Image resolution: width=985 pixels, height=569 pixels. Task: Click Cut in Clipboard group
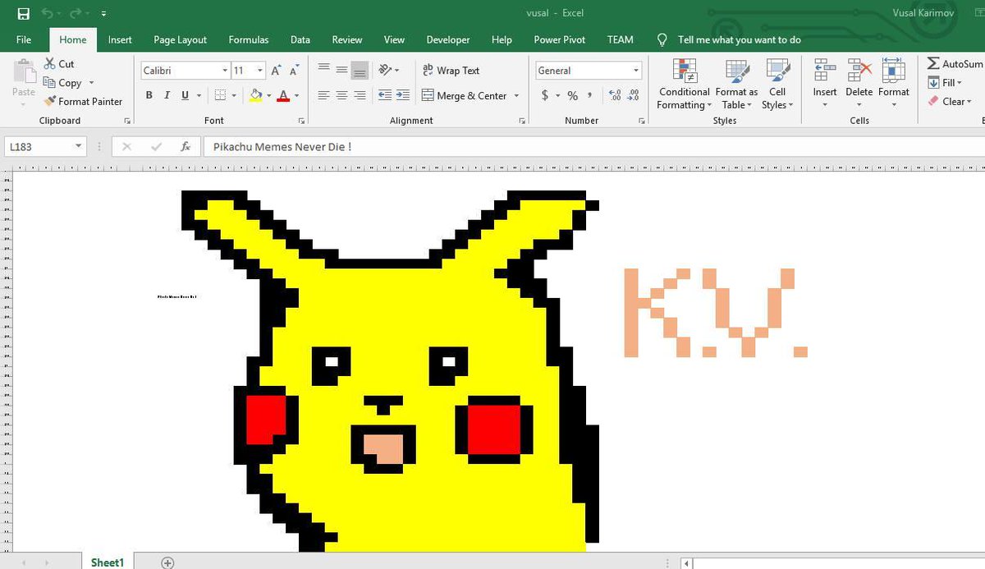[x=58, y=63]
